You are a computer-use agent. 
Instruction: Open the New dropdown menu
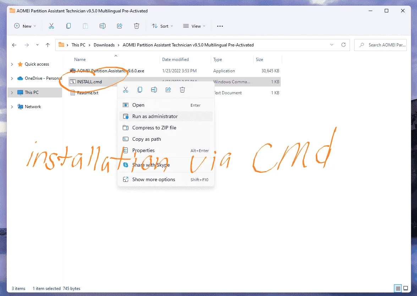click(x=25, y=26)
